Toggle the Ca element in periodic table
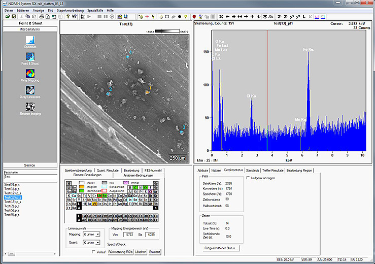The image size is (375, 264). (74, 195)
